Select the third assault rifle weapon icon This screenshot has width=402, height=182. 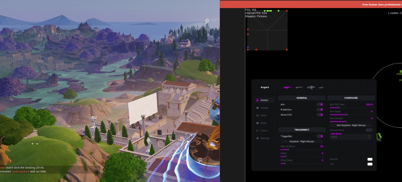tap(311, 87)
